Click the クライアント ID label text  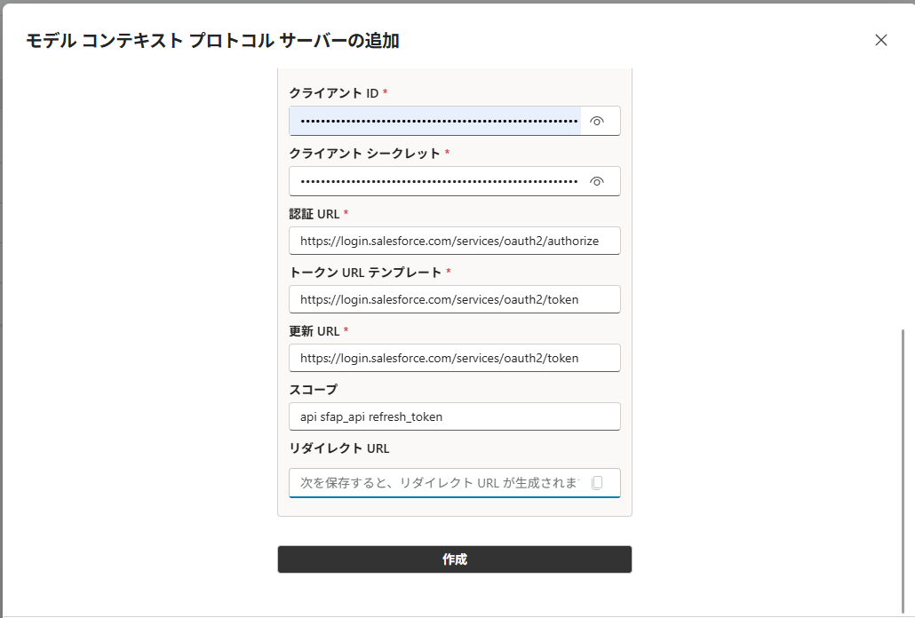pos(334,93)
